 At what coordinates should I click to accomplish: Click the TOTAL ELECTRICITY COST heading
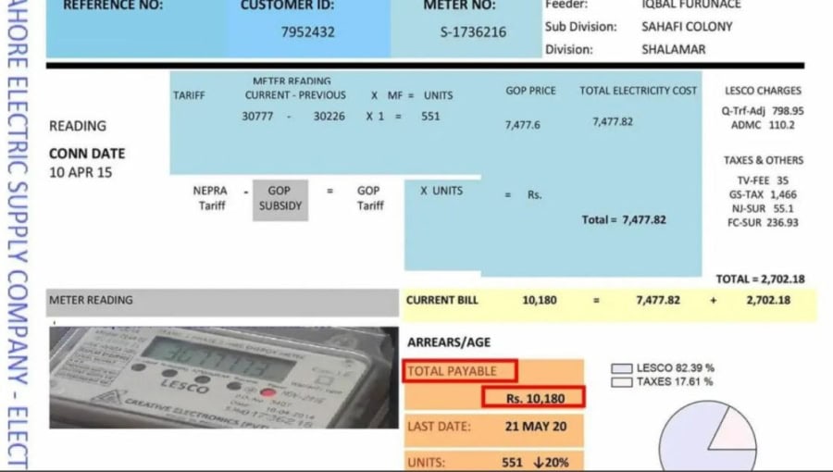tap(638, 91)
